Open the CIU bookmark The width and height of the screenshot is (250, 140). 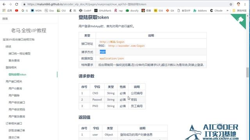[x=61, y=10]
